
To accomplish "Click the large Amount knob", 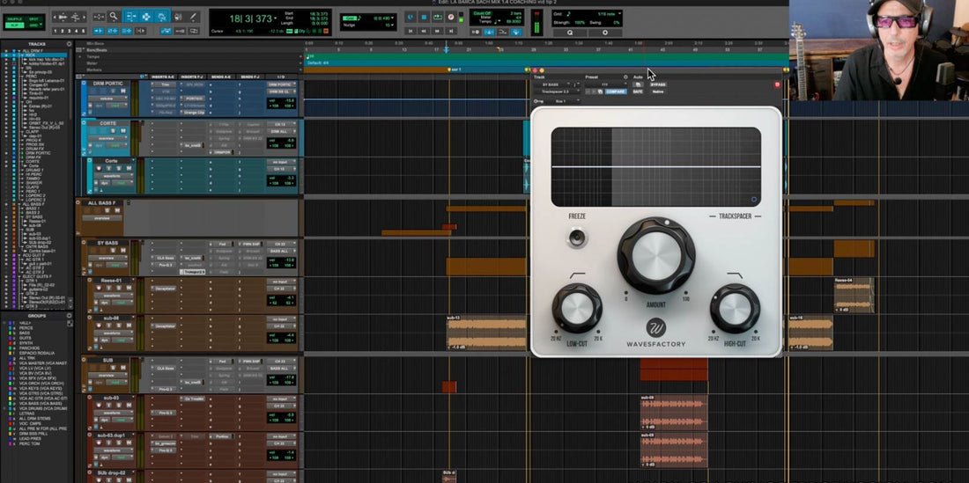I will click(x=656, y=255).
